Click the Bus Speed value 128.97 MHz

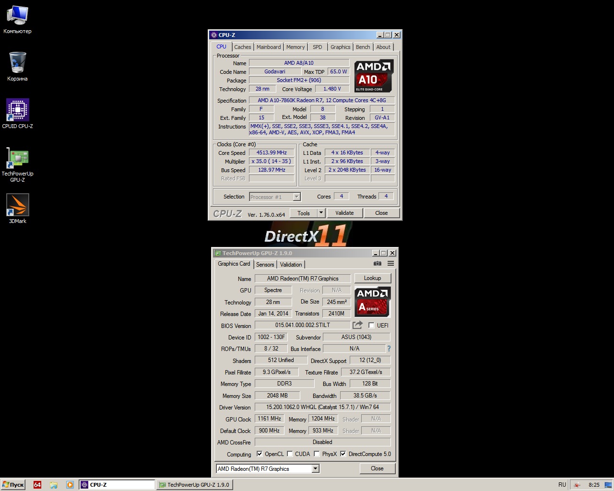(x=272, y=170)
